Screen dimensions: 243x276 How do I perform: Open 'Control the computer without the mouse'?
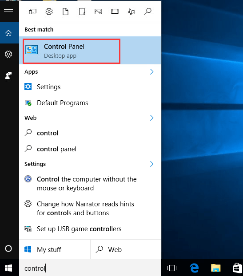90,184
